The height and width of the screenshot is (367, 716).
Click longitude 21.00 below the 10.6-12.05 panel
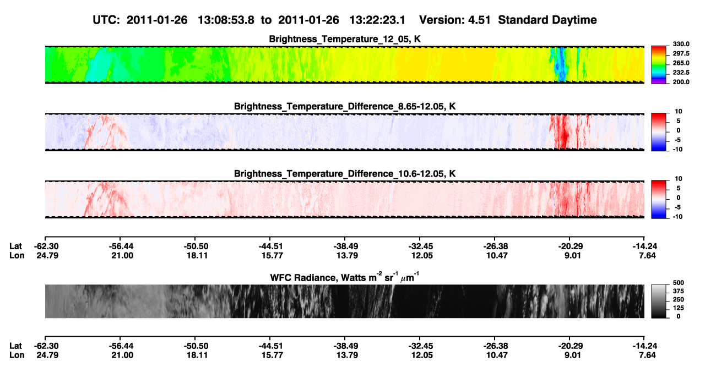tap(122, 255)
